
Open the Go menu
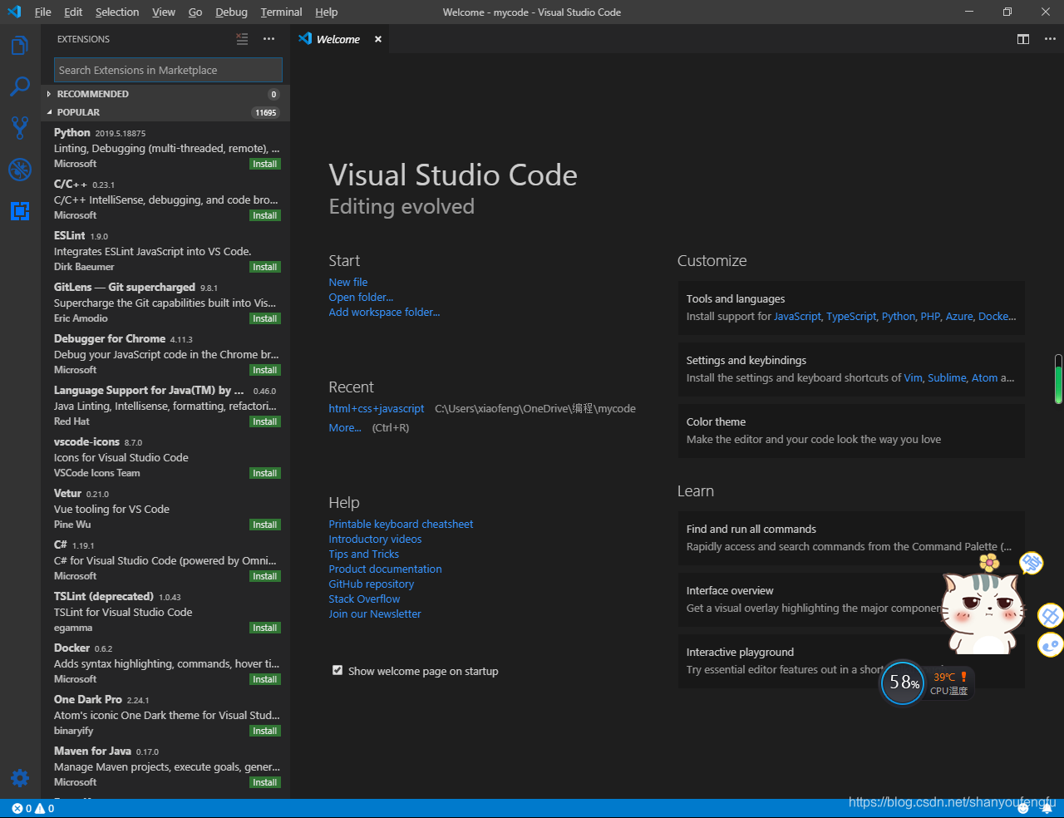(195, 12)
